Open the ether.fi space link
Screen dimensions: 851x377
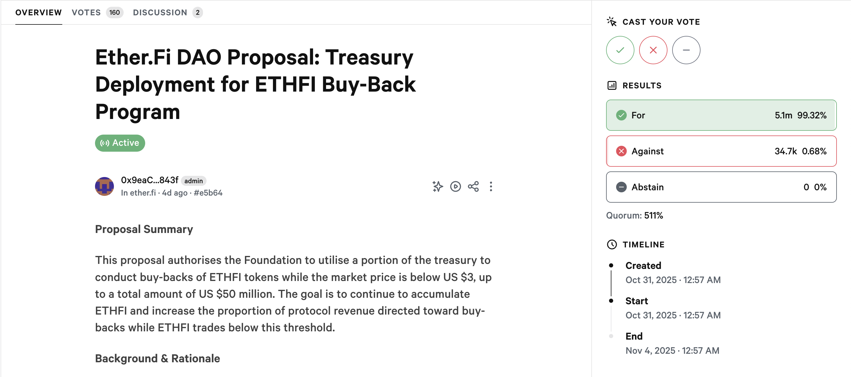click(143, 193)
